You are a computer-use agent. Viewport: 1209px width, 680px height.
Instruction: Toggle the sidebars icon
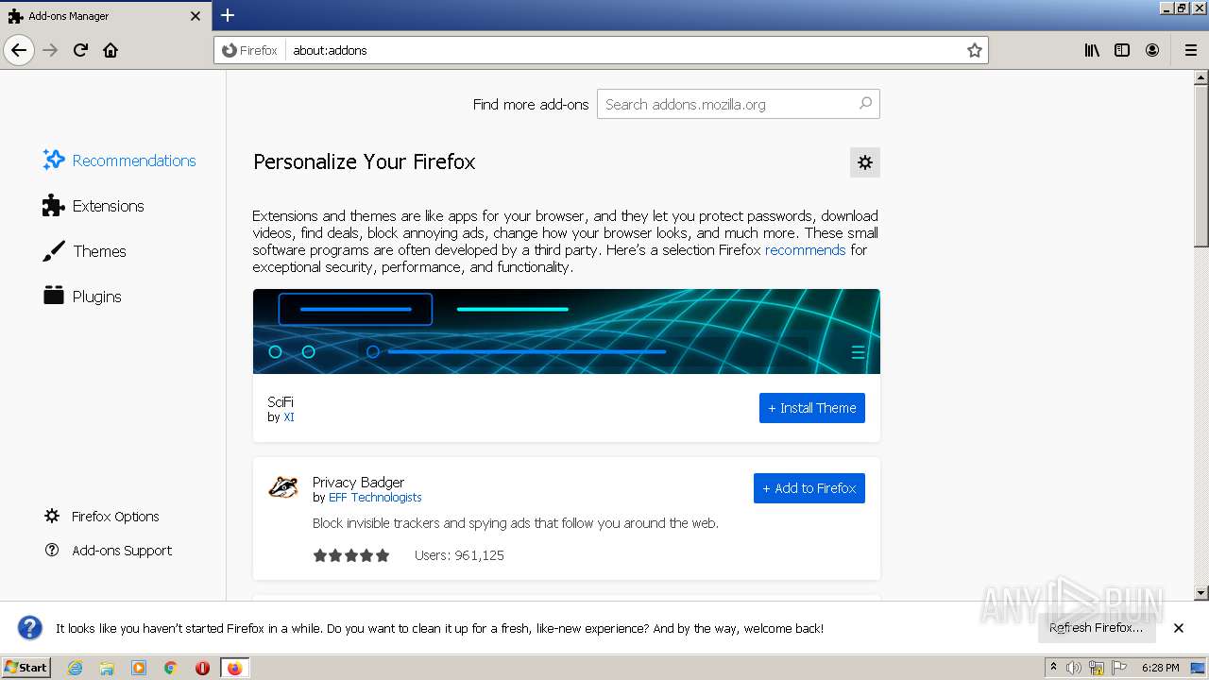tap(1122, 50)
